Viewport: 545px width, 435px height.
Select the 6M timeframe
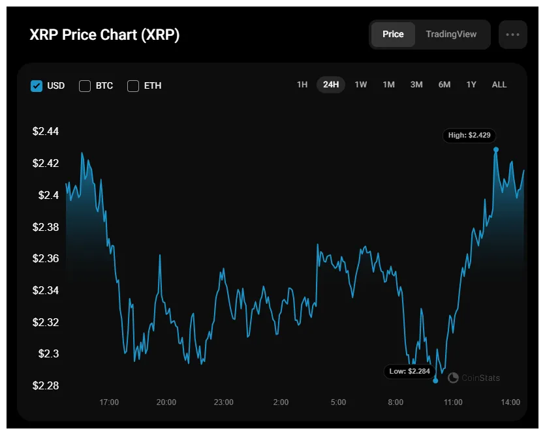point(444,85)
